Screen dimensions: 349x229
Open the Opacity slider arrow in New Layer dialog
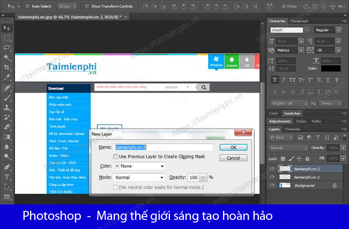coord(203,177)
